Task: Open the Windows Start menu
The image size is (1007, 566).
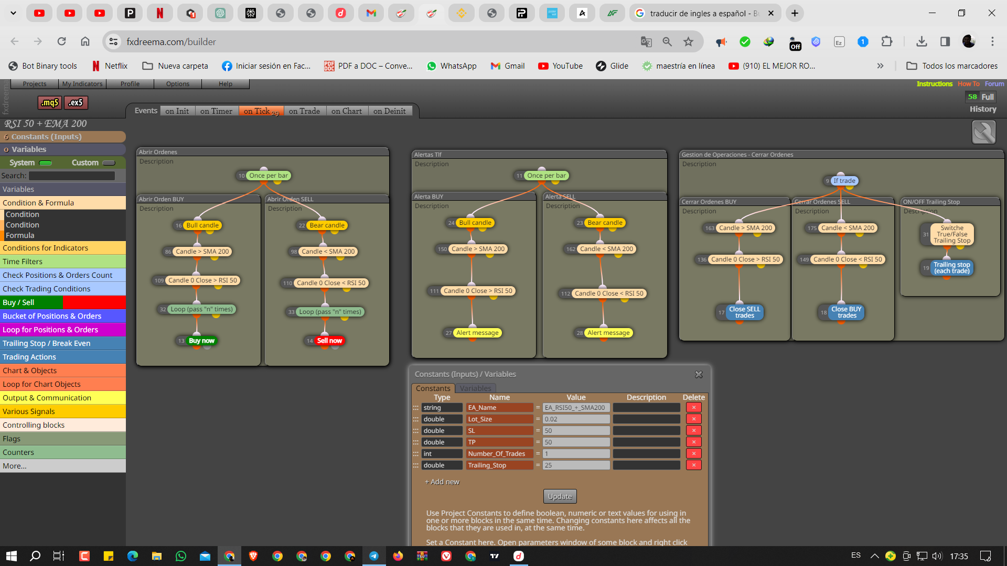Action: [12, 556]
